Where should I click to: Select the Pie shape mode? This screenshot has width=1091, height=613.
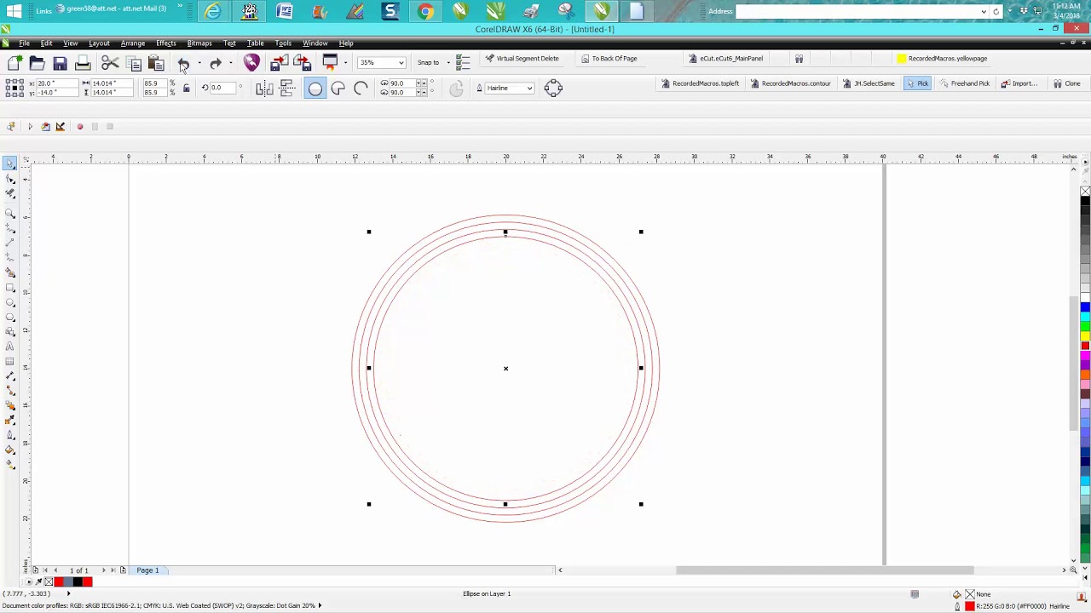point(338,89)
